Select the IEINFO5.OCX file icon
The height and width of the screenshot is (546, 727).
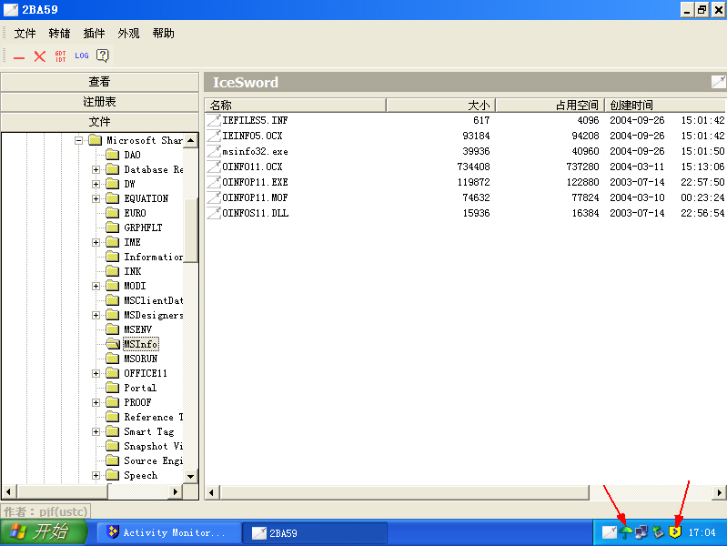pyautogui.click(x=213, y=136)
